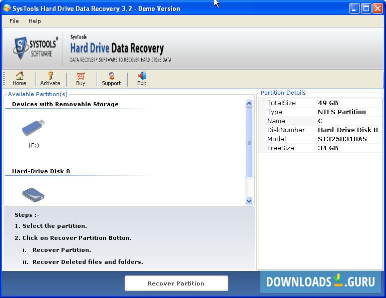Select the removable USB drive icon
This screenshot has height=298, width=386.
coord(34,127)
